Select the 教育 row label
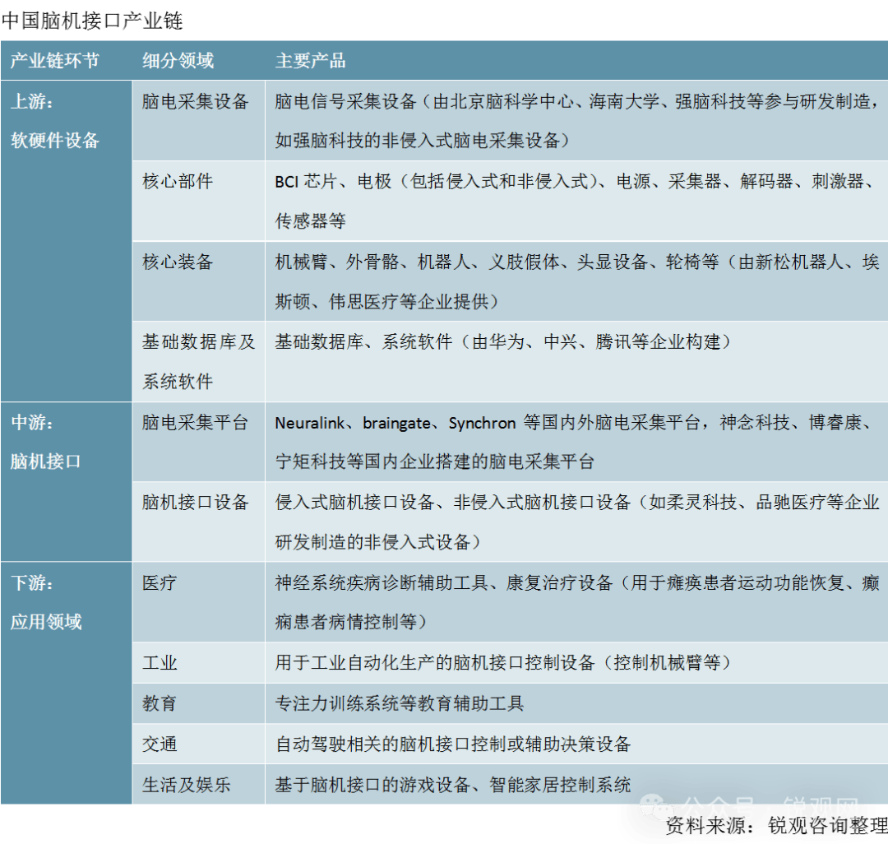The width and height of the screenshot is (888, 844). pyautogui.click(x=160, y=703)
